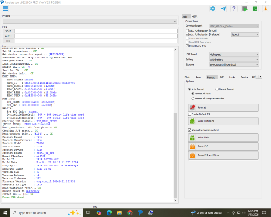Open Windows Start menu
The image size is (271, 217).
(5, 213)
